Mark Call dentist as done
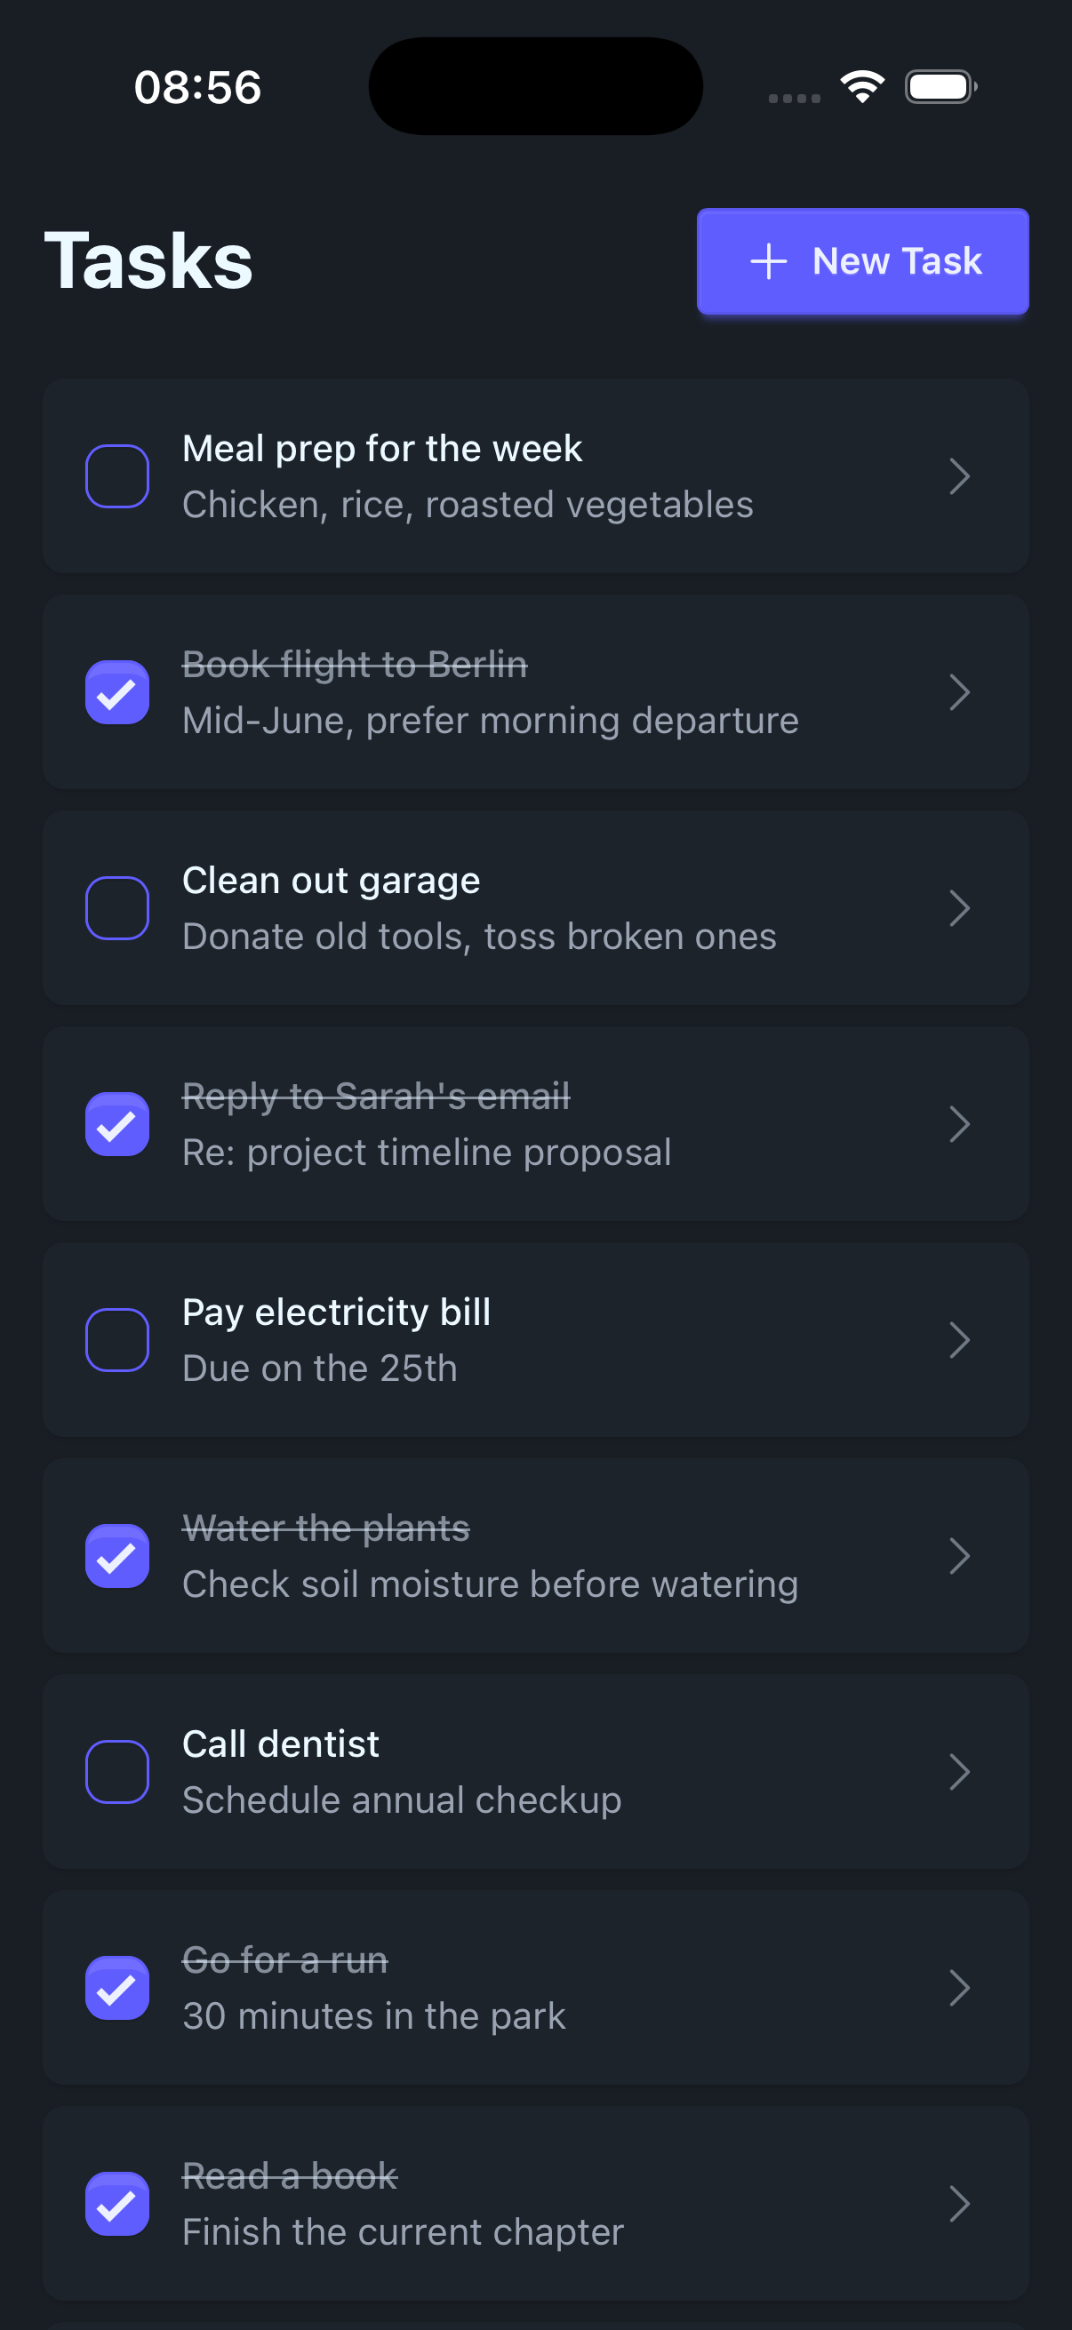This screenshot has height=2330, width=1072. pyautogui.click(x=117, y=1771)
